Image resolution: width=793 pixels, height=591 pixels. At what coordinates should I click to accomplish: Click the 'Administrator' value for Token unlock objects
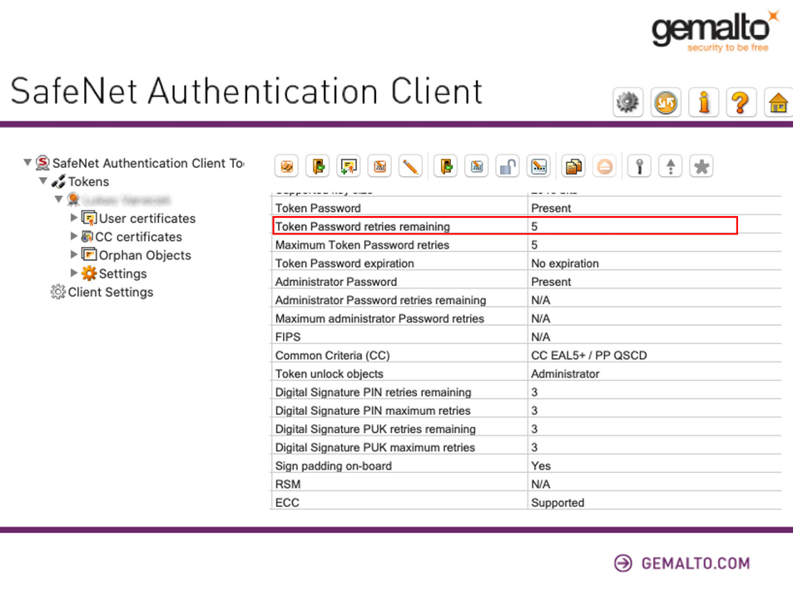565,374
